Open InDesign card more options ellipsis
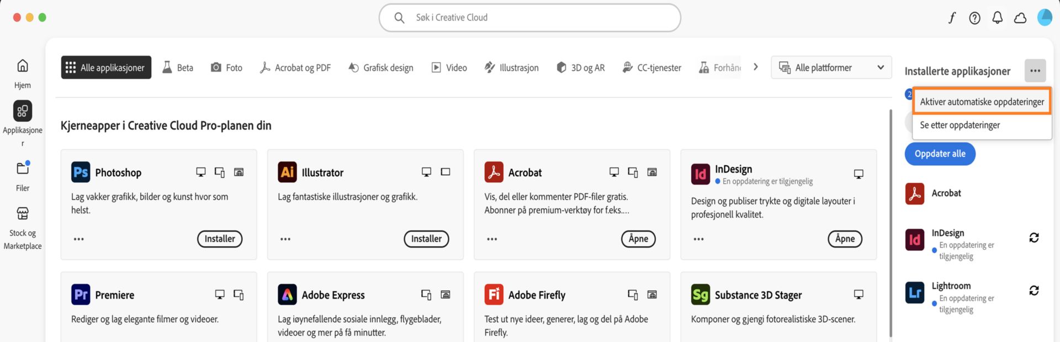The height and width of the screenshot is (342, 1060). [699, 239]
